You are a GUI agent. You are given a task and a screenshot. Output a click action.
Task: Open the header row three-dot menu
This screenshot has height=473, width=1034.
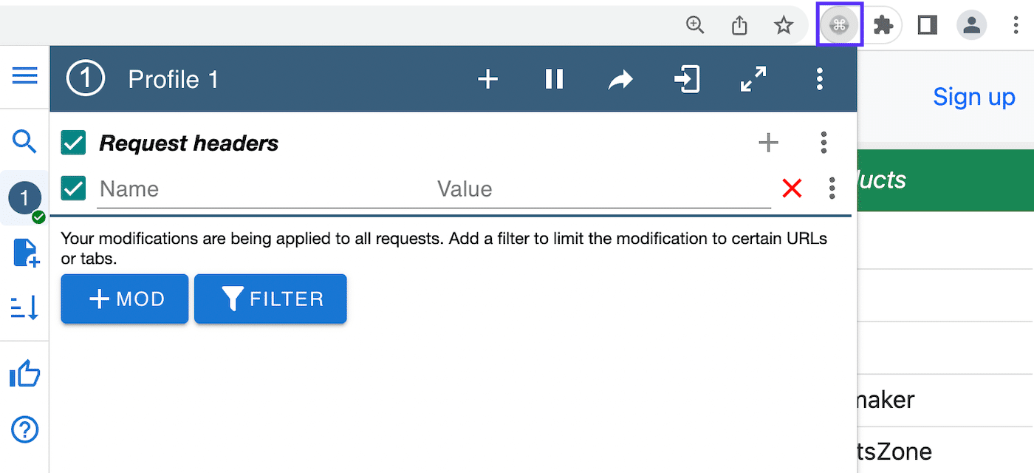832,188
